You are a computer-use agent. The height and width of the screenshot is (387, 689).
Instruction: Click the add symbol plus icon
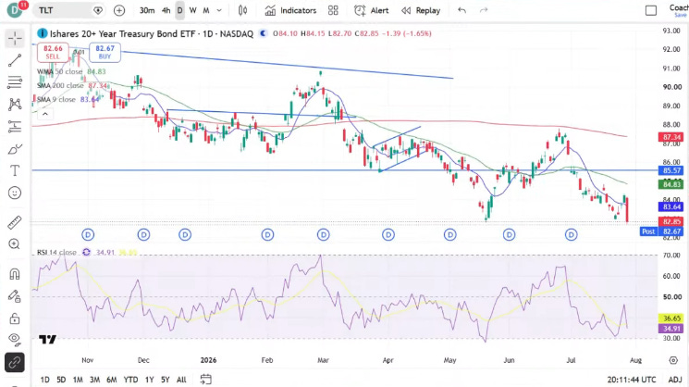tap(119, 10)
